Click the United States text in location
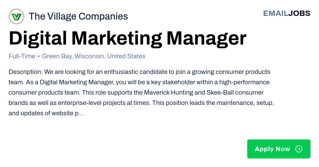This screenshot has height=167, width=319. [x=126, y=56]
